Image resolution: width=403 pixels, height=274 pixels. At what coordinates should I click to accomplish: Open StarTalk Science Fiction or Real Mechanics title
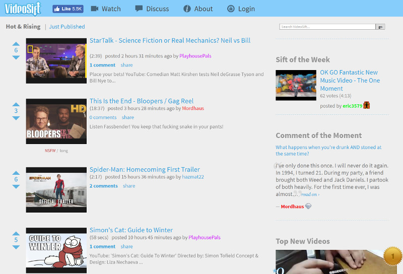[170, 41]
